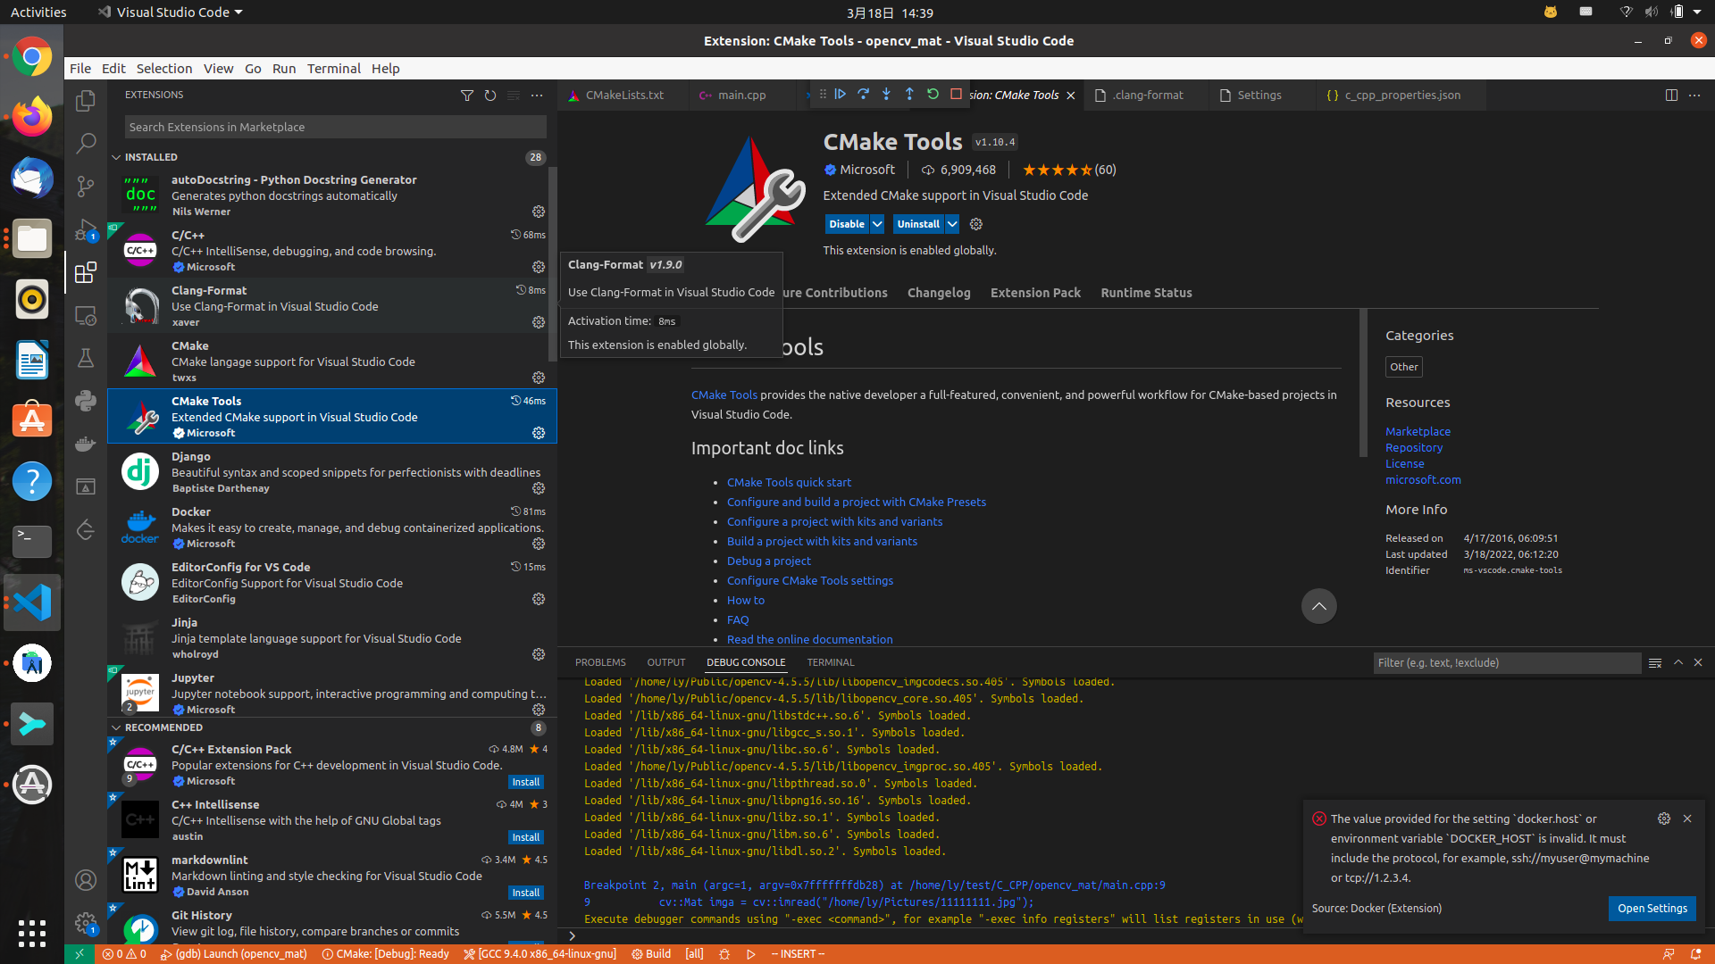This screenshot has width=1715, height=964.
Task: Stop debugging with the red square icon
Action: tap(956, 95)
